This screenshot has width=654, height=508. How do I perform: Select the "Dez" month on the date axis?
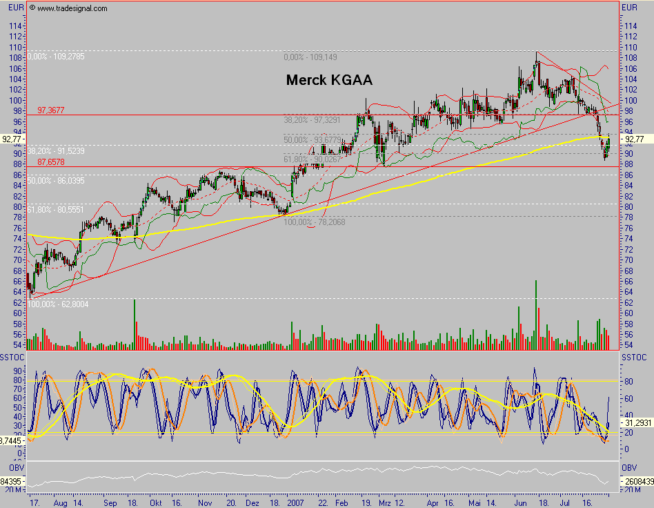coord(252,503)
